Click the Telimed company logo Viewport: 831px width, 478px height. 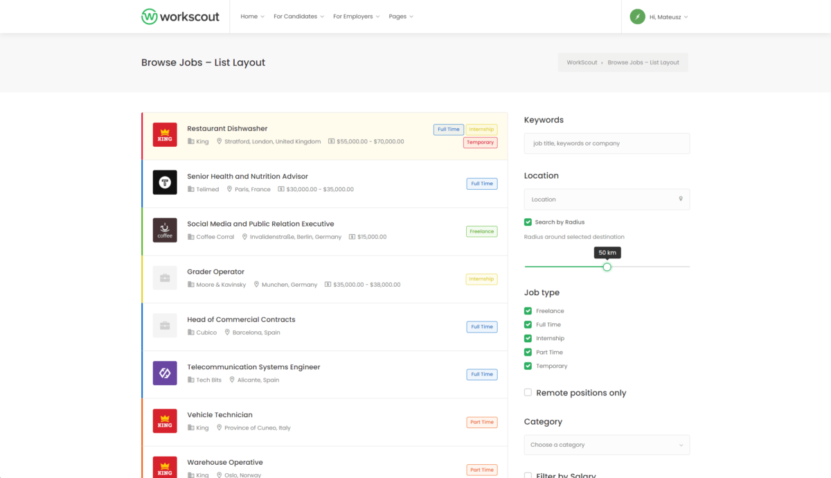[165, 182]
